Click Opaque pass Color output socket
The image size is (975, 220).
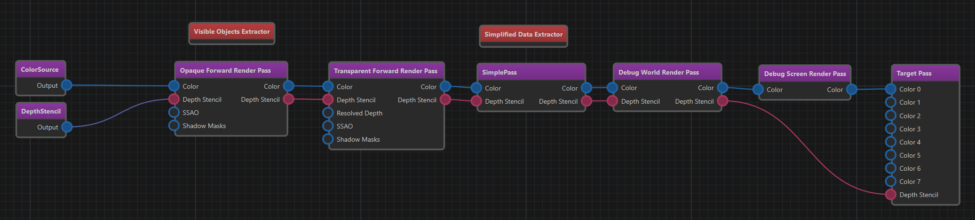[288, 86]
